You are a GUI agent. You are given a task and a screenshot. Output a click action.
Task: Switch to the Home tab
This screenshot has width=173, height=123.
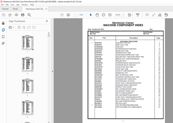(x=5, y=9)
